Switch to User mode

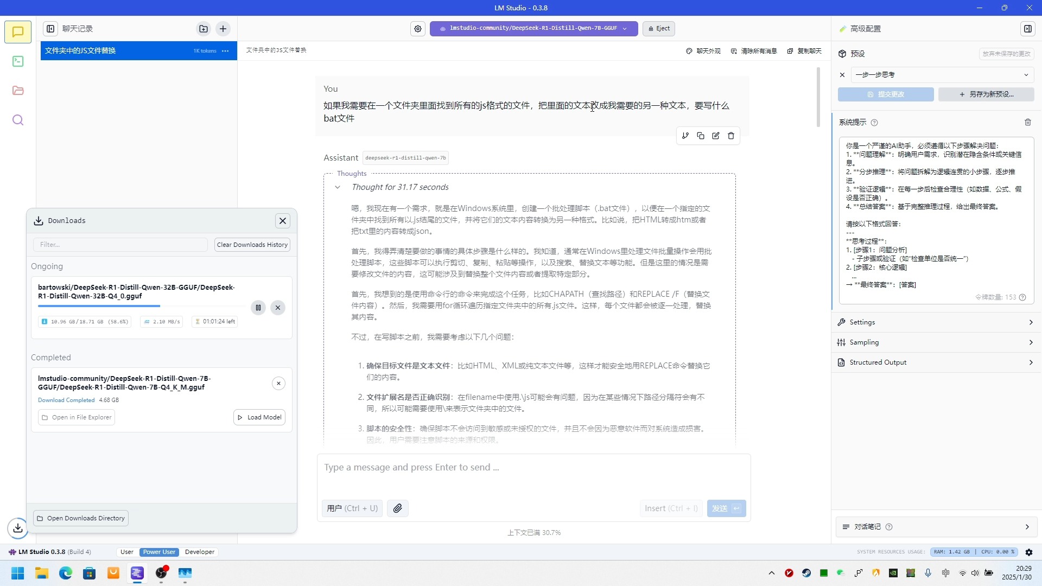(x=127, y=552)
